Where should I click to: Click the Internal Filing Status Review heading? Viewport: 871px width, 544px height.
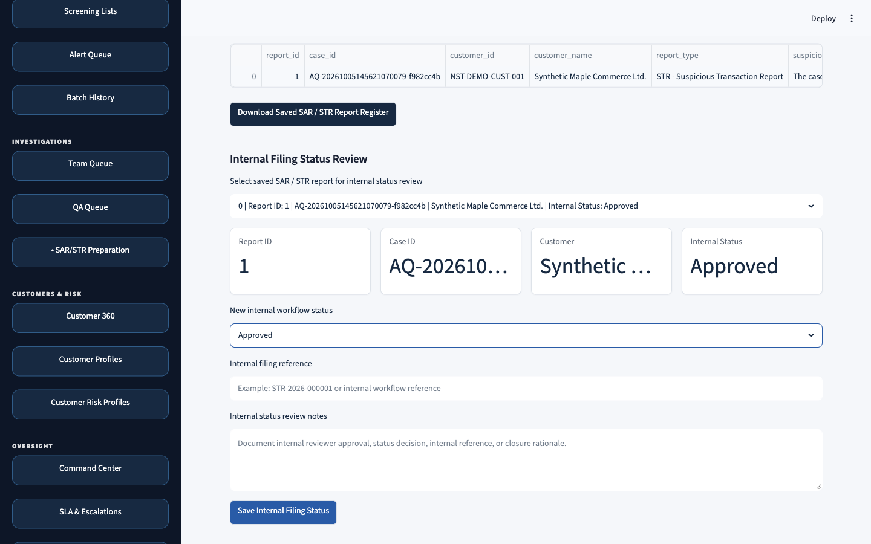pos(299,159)
